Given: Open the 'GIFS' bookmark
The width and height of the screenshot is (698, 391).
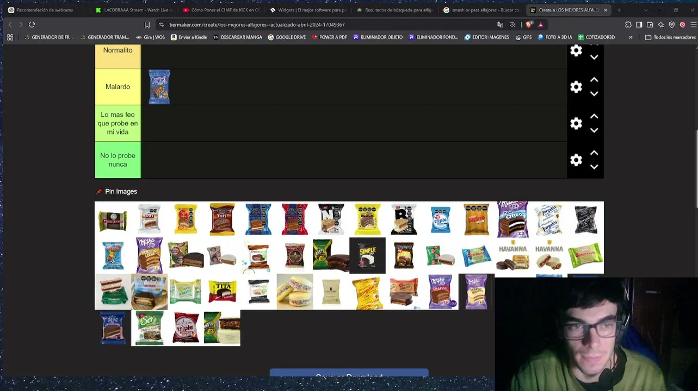Looking at the screenshot, I should [523, 37].
